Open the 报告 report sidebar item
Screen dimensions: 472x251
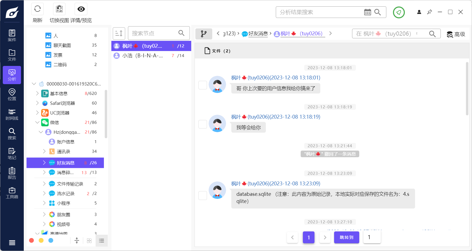(12, 173)
